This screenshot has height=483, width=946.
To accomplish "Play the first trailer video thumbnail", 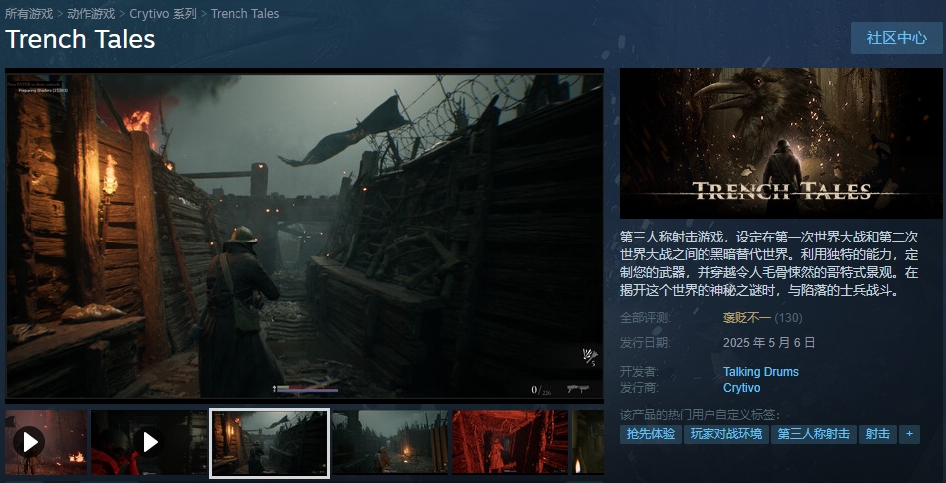I will pos(46,442).
